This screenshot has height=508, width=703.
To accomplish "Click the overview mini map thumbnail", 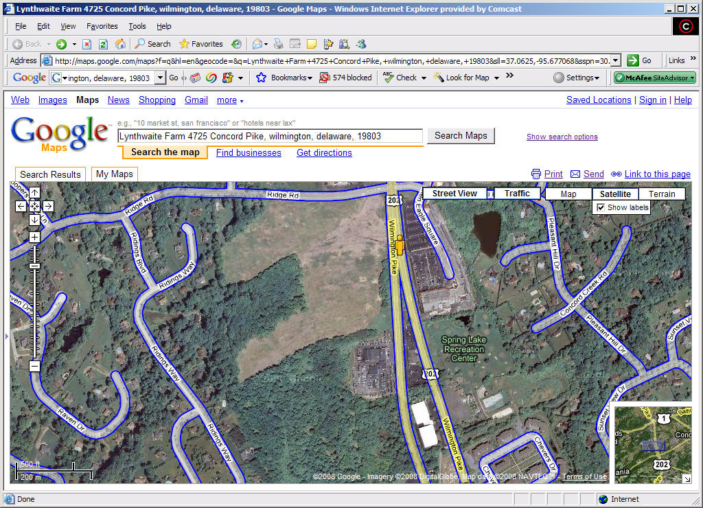I will (654, 446).
